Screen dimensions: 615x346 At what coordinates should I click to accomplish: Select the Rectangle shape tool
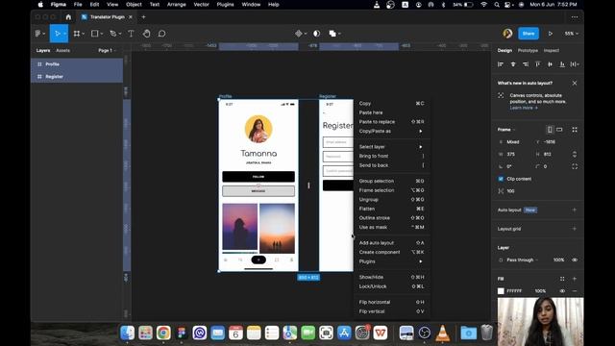coord(94,34)
